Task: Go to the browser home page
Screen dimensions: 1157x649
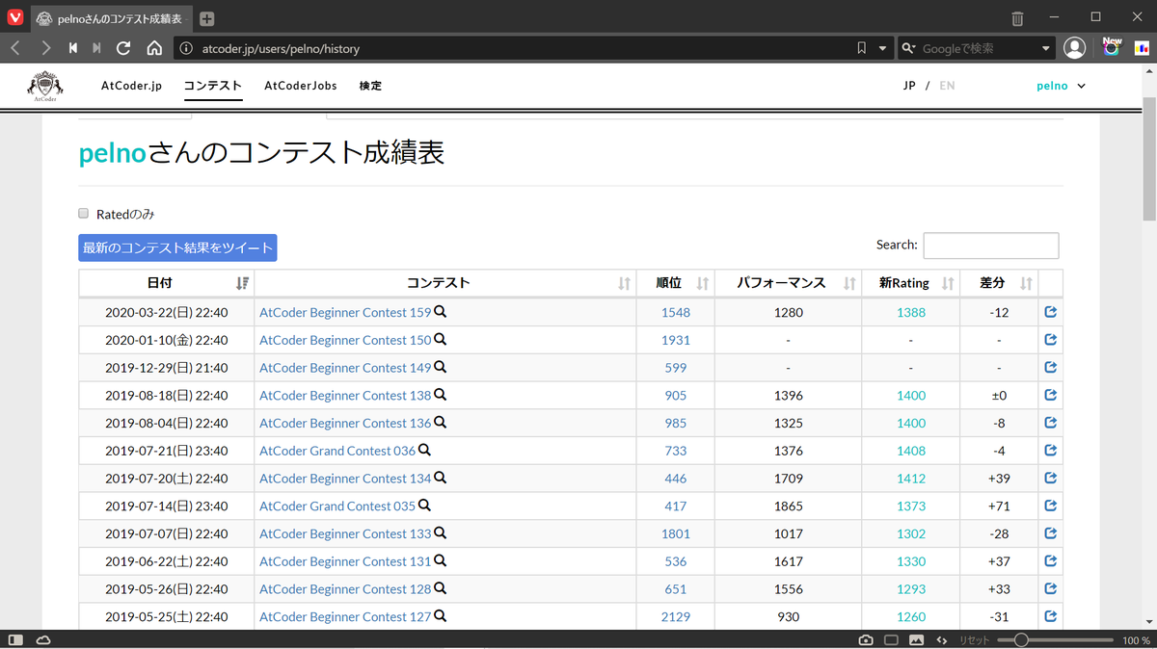Action: click(154, 47)
